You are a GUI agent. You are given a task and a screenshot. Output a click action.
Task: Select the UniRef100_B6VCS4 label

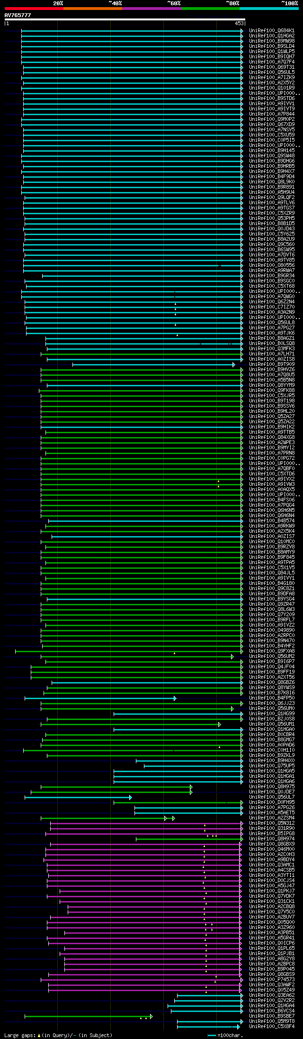pos(272,1011)
